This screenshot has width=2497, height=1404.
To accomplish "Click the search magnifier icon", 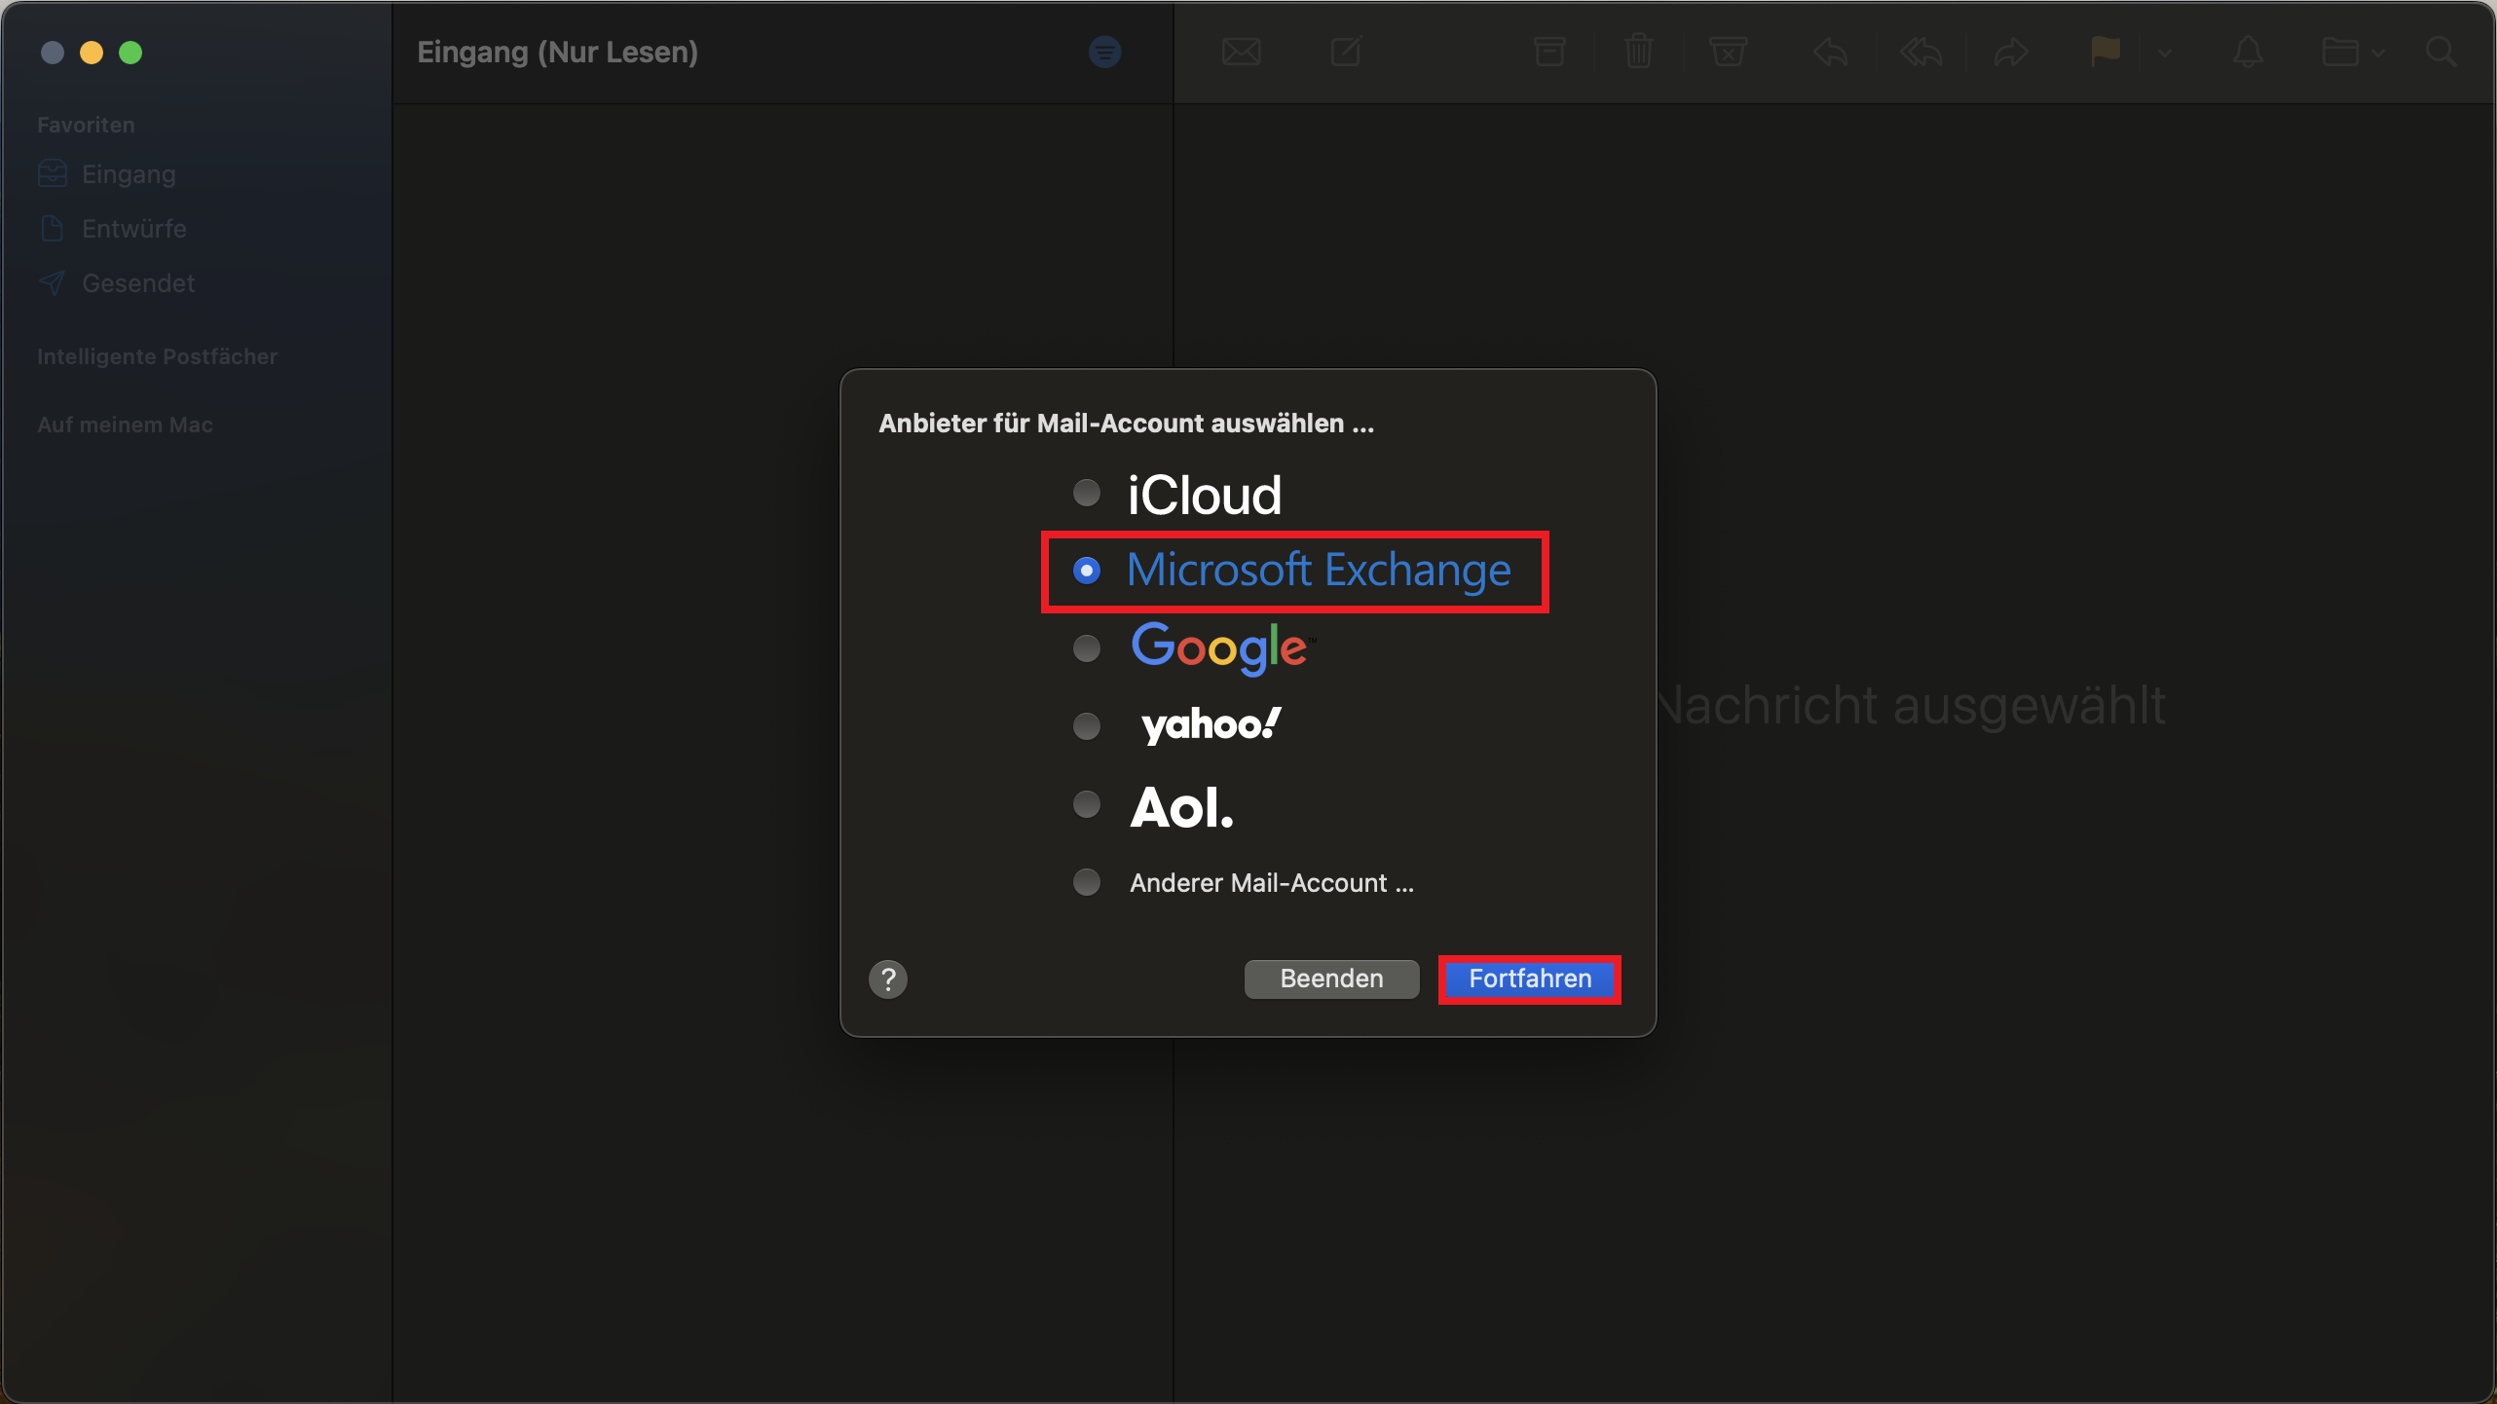I will point(2441,52).
